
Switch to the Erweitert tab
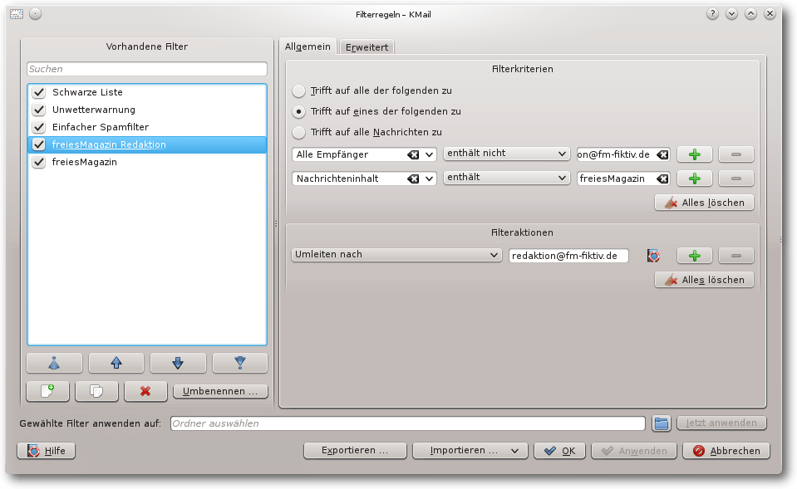tap(367, 47)
